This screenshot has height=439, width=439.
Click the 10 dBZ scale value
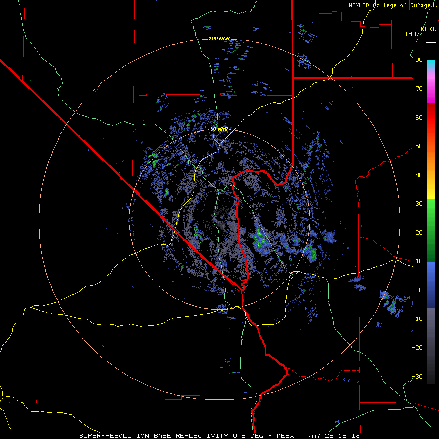[x=419, y=261]
